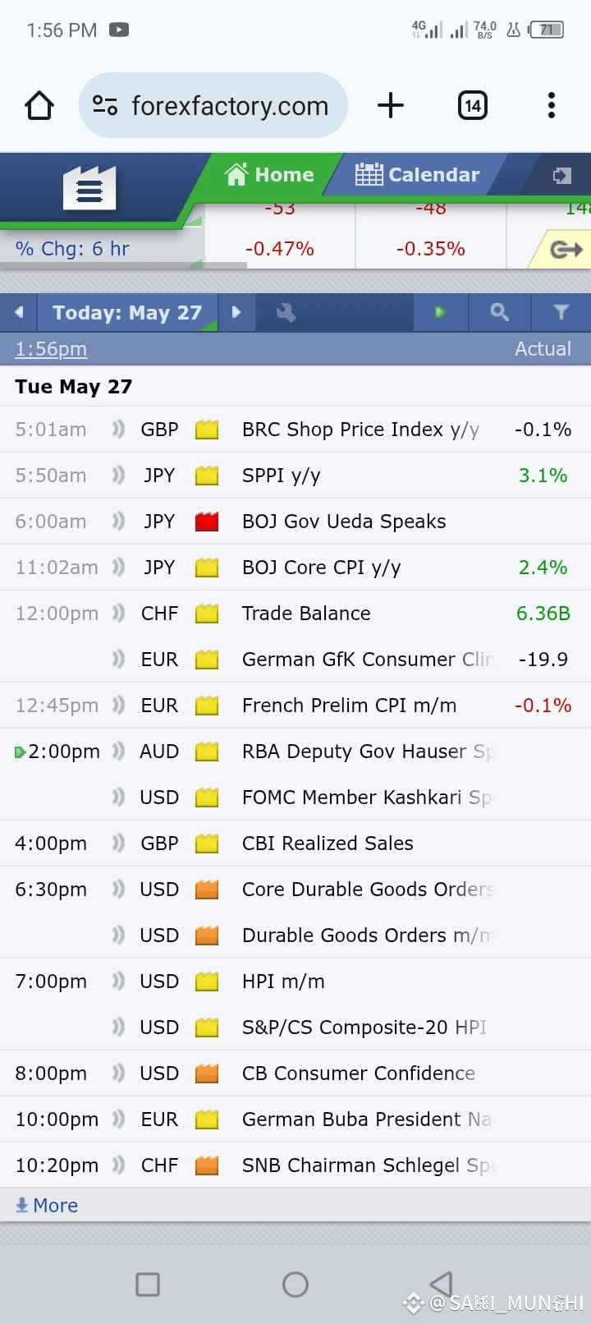Switch to the Calendar tab

pos(417,174)
